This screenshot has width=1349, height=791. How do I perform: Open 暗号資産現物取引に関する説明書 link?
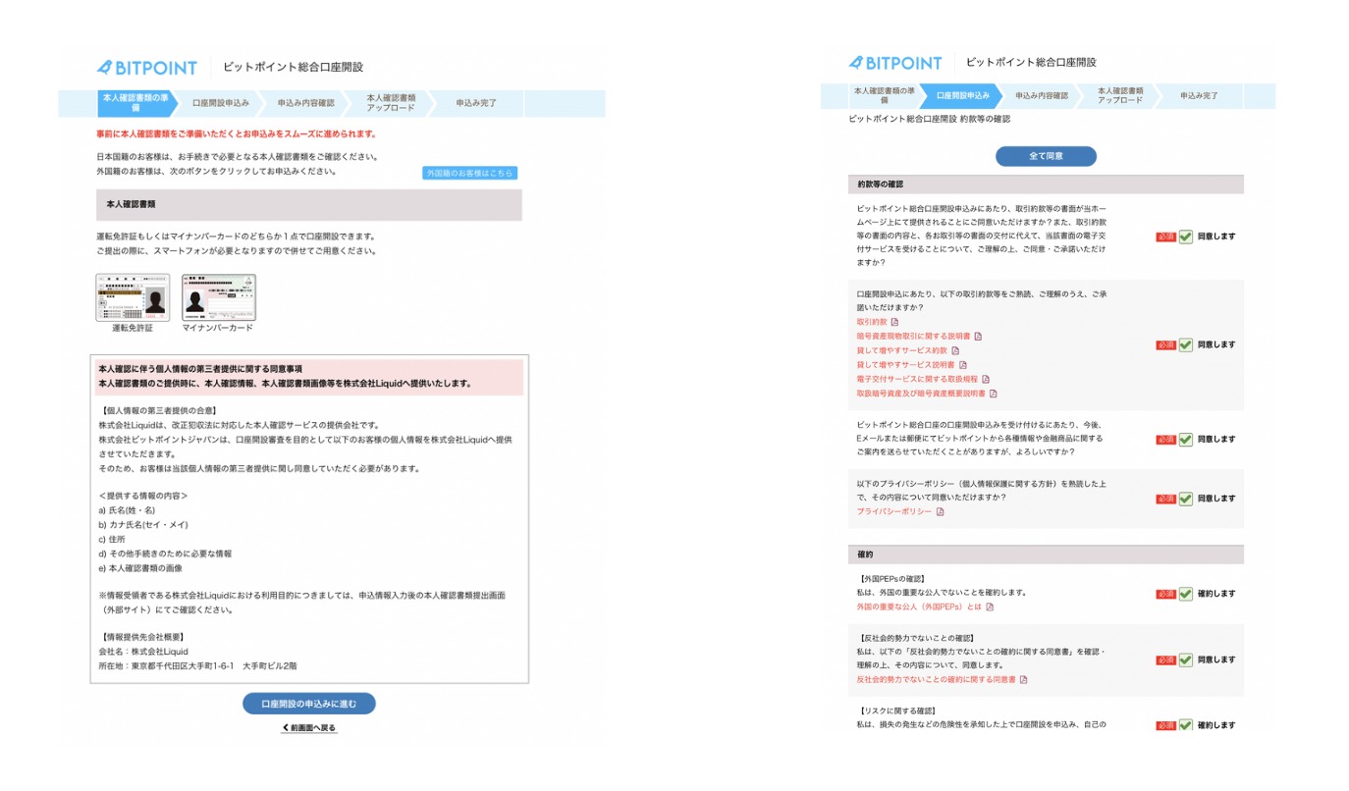coord(913,336)
